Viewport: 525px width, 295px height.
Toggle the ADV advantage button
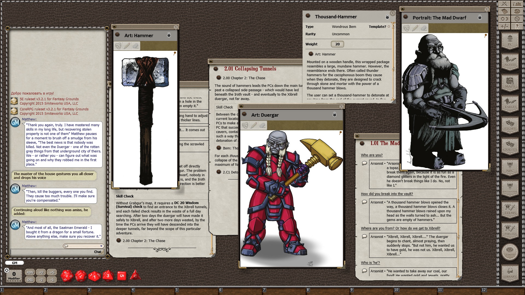[30, 272]
